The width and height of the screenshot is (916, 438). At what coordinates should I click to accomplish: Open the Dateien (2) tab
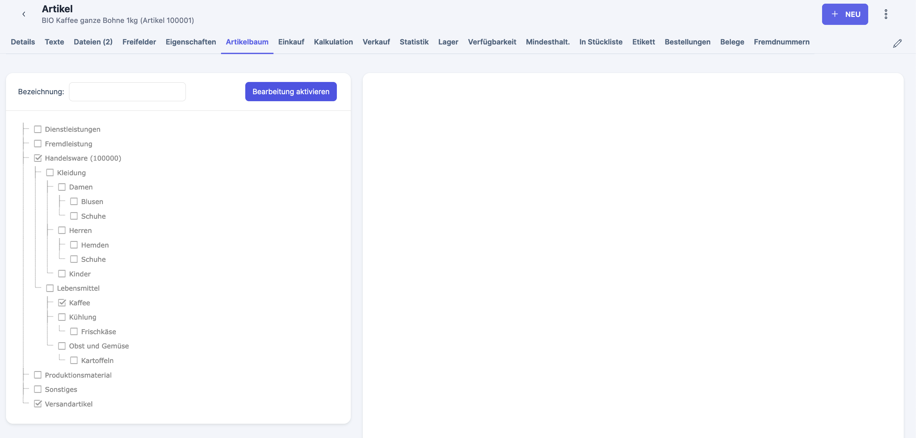pos(93,42)
